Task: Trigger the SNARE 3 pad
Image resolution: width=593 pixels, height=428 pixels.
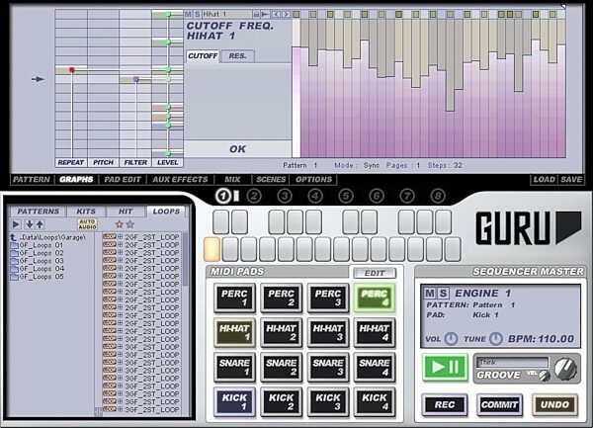Action: (x=328, y=367)
